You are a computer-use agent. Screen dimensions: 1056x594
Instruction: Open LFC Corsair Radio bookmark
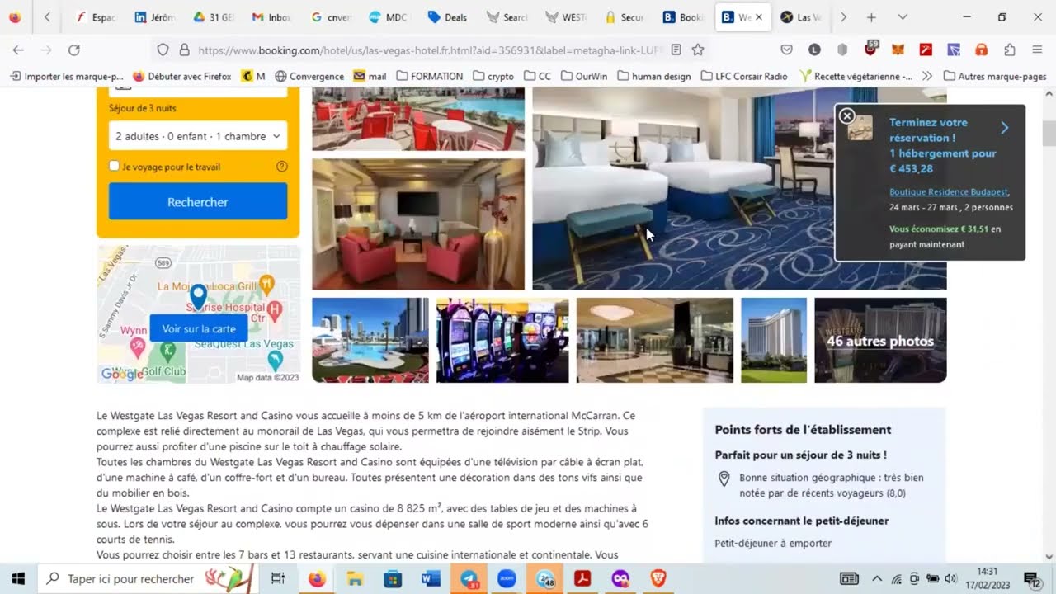pyautogui.click(x=742, y=76)
